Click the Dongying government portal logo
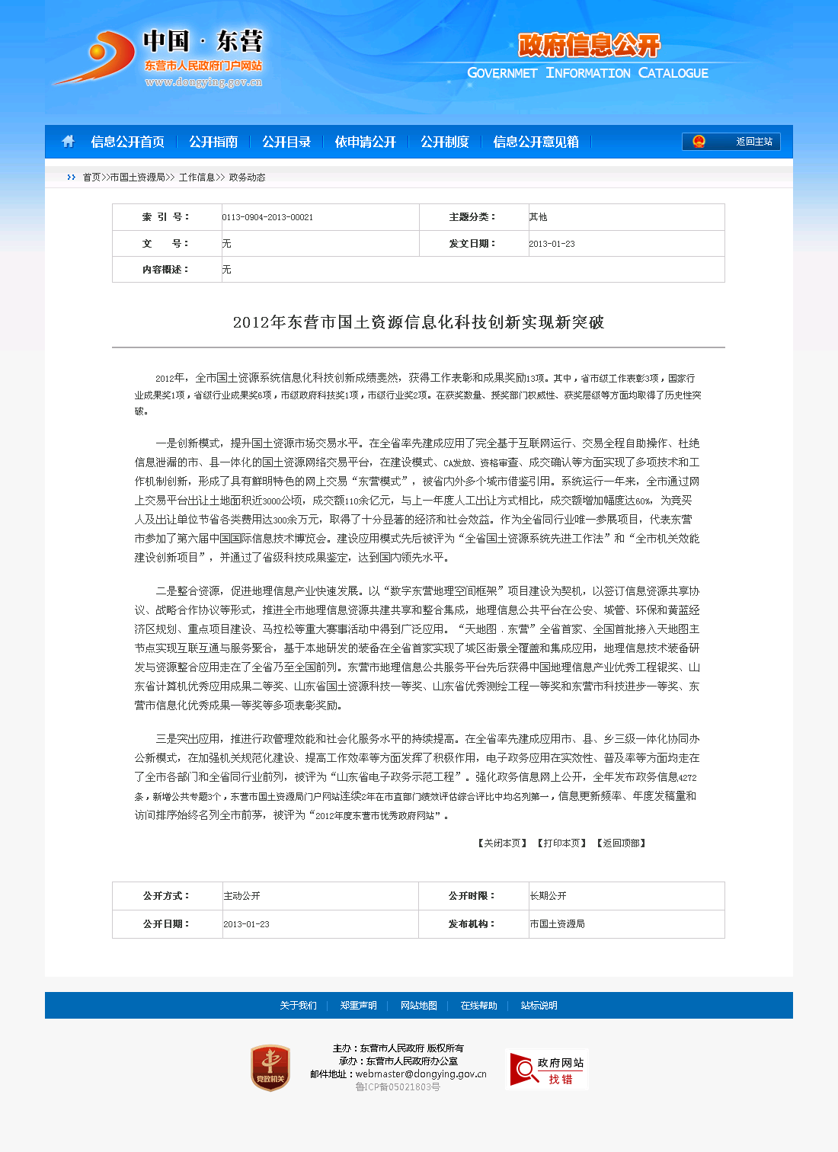The width and height of the screenshot is (838, 1152). [x=158, y=59]
